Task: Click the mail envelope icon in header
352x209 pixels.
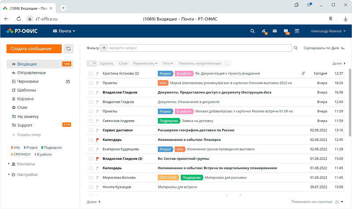Action: [x=275, y=31]
